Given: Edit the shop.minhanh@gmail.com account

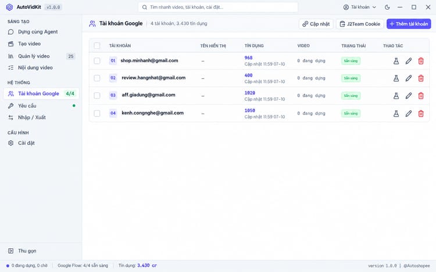Looking at the screenshot, I should pos(408,61).
